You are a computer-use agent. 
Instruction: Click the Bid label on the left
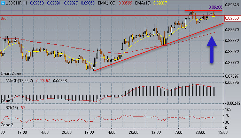pos(4,18)
